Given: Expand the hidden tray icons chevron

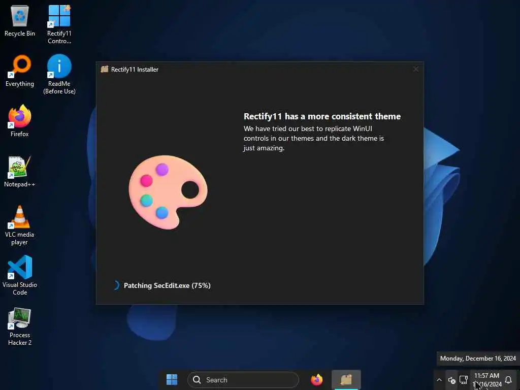Looking at the screenshot, I should (439, 380).
